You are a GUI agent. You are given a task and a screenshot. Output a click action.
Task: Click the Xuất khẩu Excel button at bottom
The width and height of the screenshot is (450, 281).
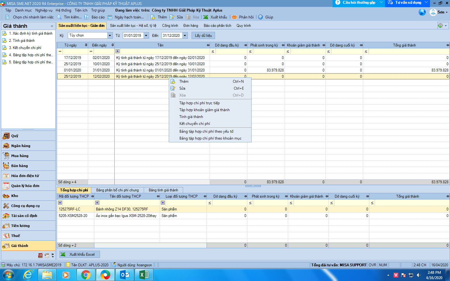80,254
